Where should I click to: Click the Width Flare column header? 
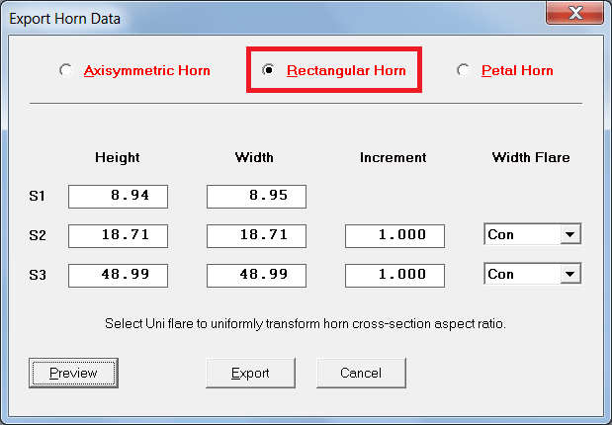pyautogui.click(x=531, y=157)
